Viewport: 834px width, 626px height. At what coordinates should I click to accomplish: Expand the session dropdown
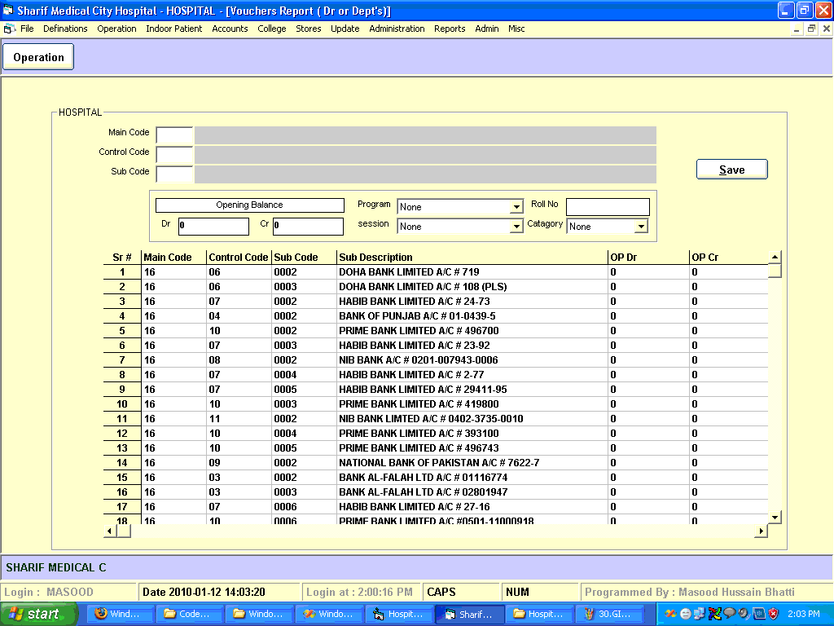[516, 227]
